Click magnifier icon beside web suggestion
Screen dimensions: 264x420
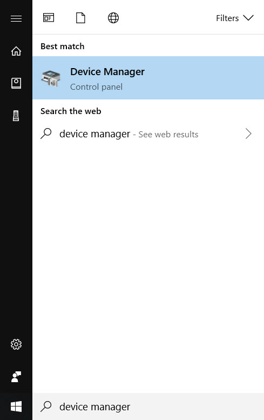[x=46, y=134]
